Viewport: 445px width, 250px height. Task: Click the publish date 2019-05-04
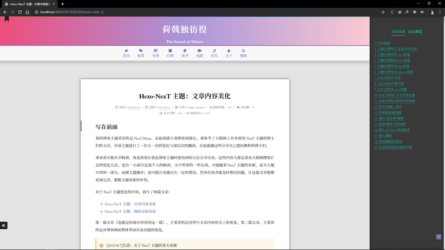point(134,108)
